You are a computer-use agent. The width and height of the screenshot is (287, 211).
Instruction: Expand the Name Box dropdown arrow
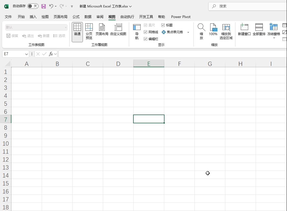tap(27, 54)
